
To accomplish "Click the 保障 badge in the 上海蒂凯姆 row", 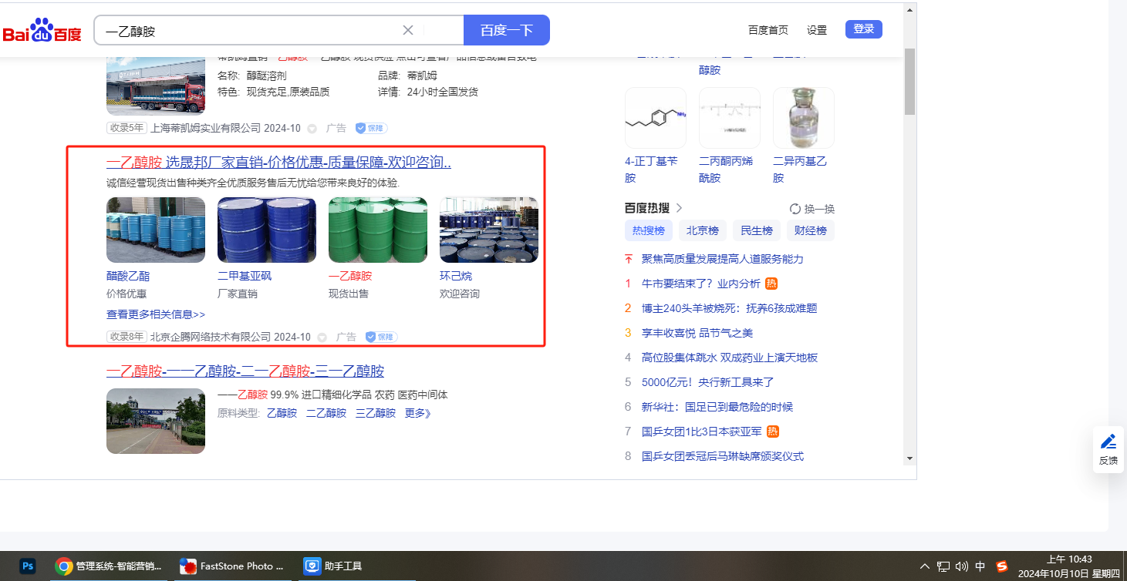I will pyautogui.click(x=371, y=128).
